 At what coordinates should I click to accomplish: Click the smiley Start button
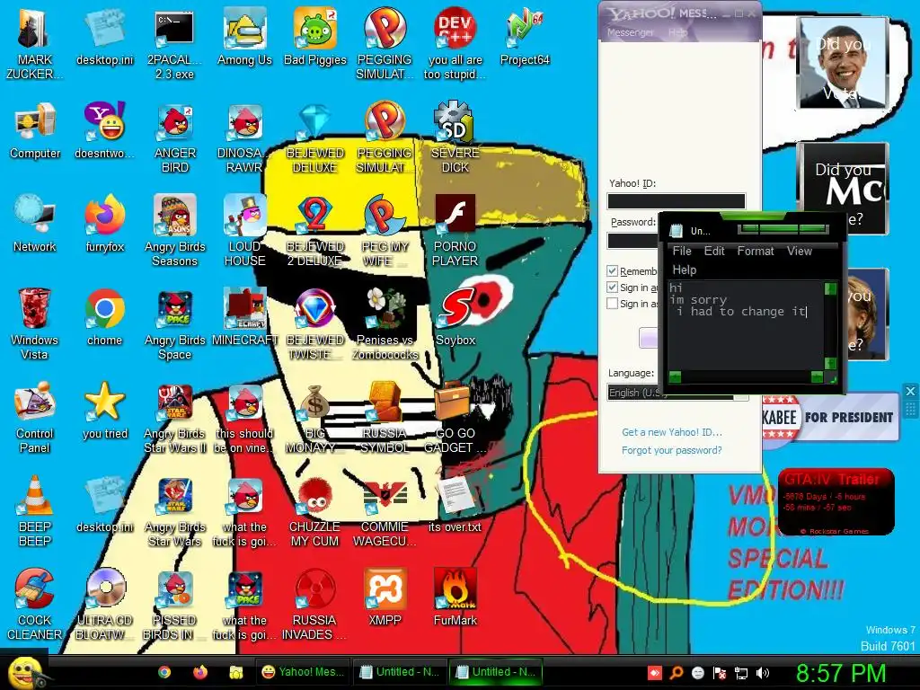(23, 672)
